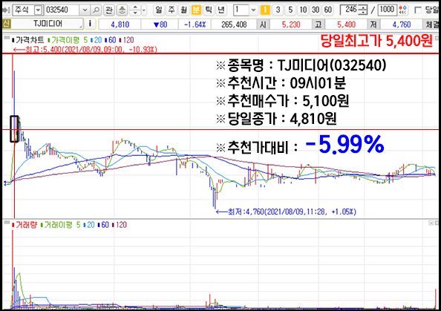Open stock info with the i button
The height and width of the screenshot is (311, 441).
coord(90,24)
